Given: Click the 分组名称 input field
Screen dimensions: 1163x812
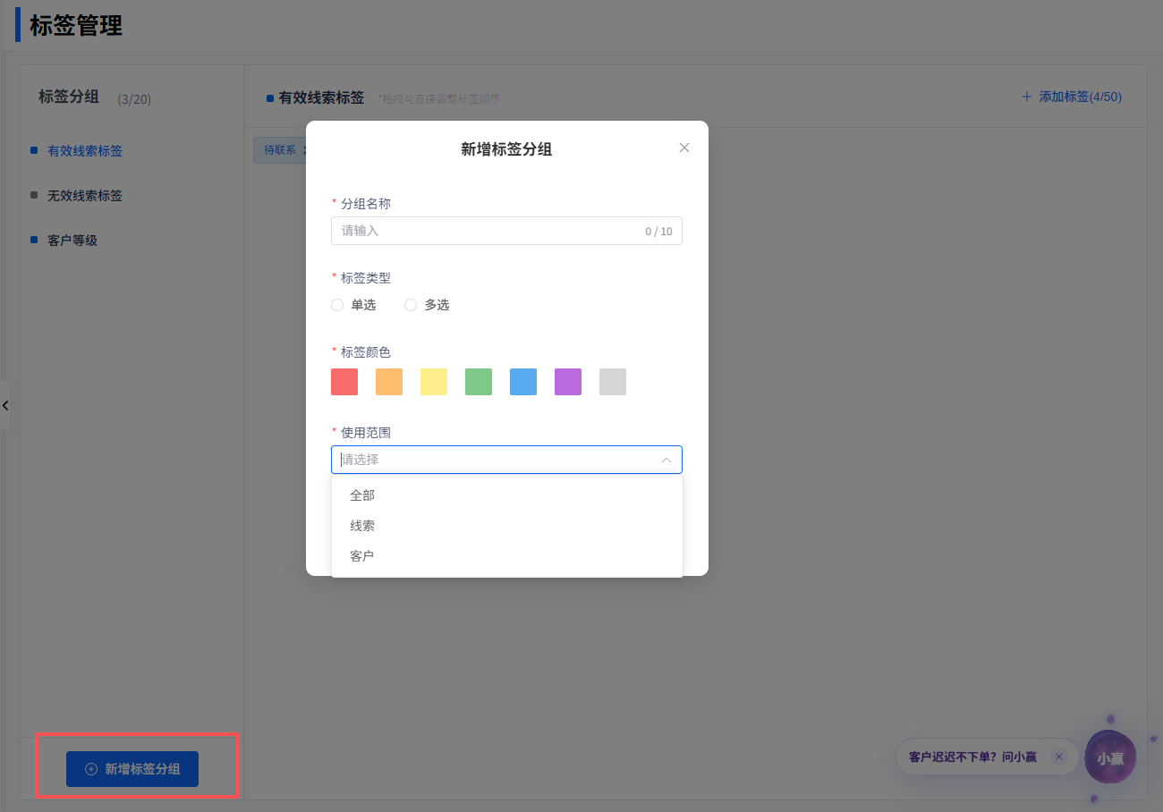Looking at the screenshot, I should tap(488, 231).
